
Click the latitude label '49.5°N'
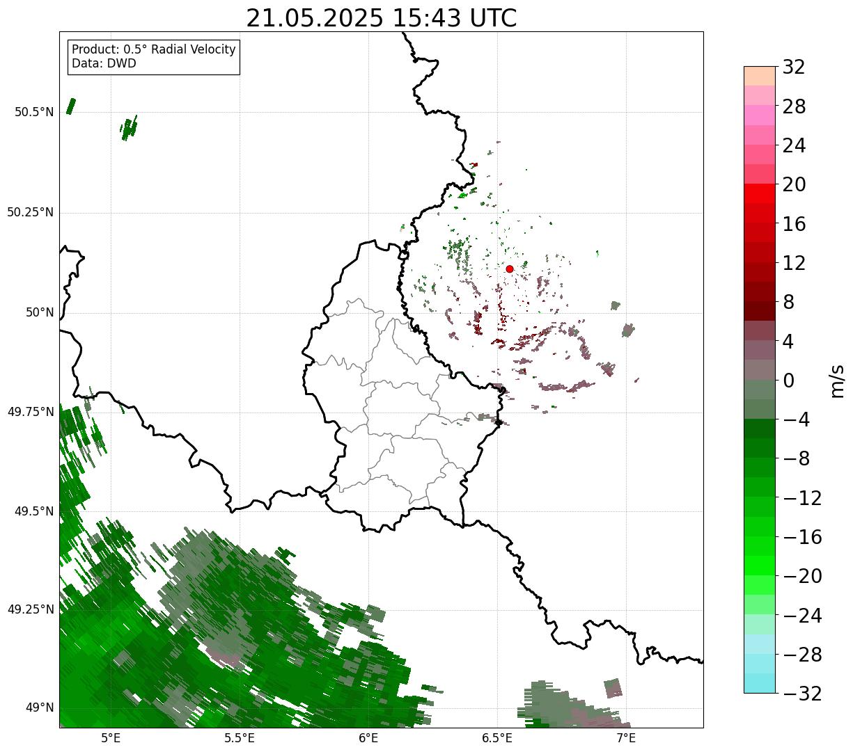[35, 511]
